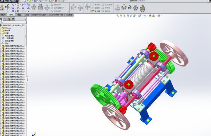The width and height of the screenshot is (211, 136).
Task: Open the SOLIDWORKS MBD tab
Action: (x=56, y=15)
